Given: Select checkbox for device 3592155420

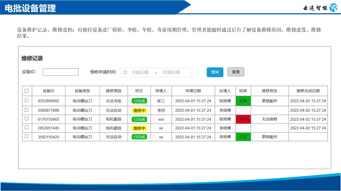Looking at the screenshot, I should 26,136.
